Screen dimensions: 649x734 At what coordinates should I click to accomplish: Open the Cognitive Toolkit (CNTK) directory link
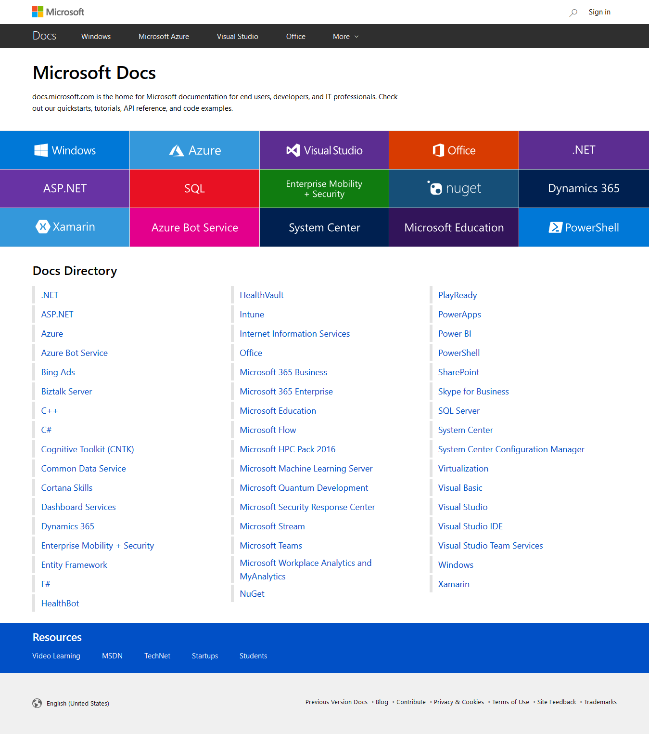tap(87, 449)
